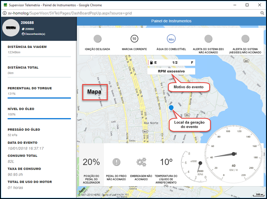Click the map scale 500 m indicator
Viewport: 267px width, 199px height.
(259, 195)
